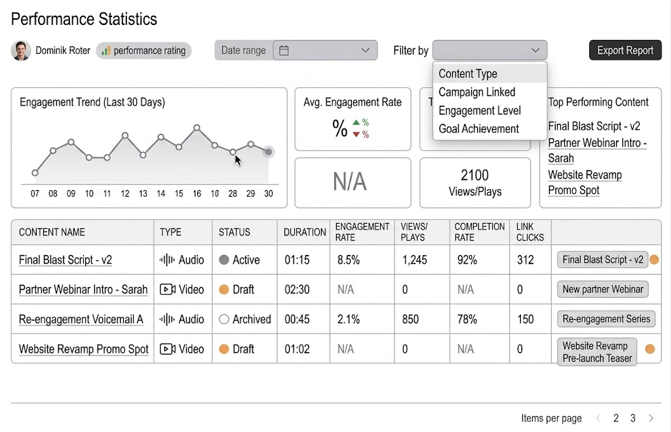Image resolution: width=671 pixels, height=432 pixels.
Task: Open Final Blast Script - v2 in the table
Action: coord(66,260)
